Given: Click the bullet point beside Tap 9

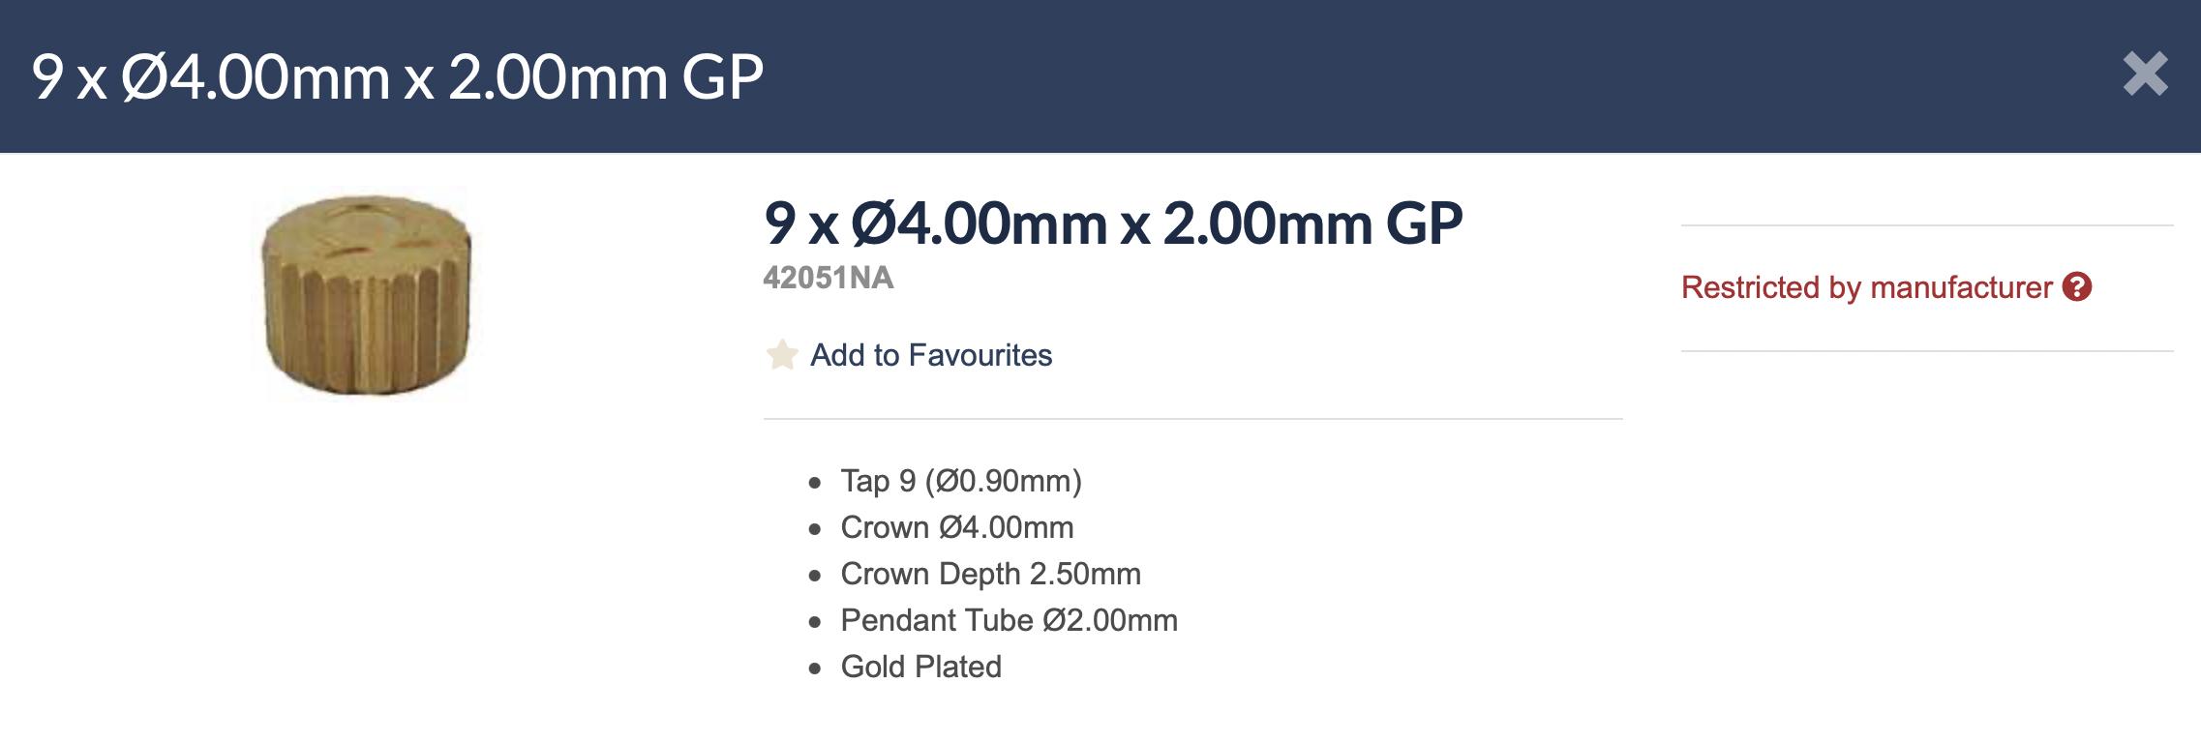Looking at the screenshot, I should pos(815,482).
